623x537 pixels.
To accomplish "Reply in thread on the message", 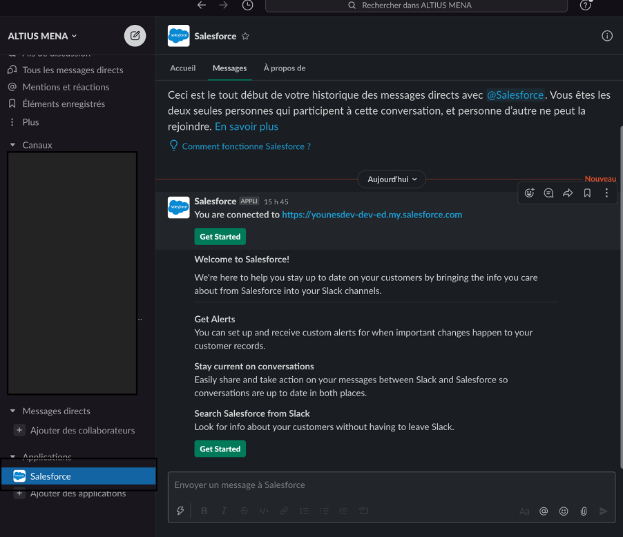I will [x=548, y=193].
